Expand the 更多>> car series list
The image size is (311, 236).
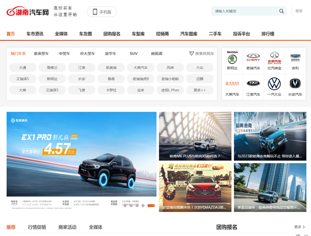point(200,90)
